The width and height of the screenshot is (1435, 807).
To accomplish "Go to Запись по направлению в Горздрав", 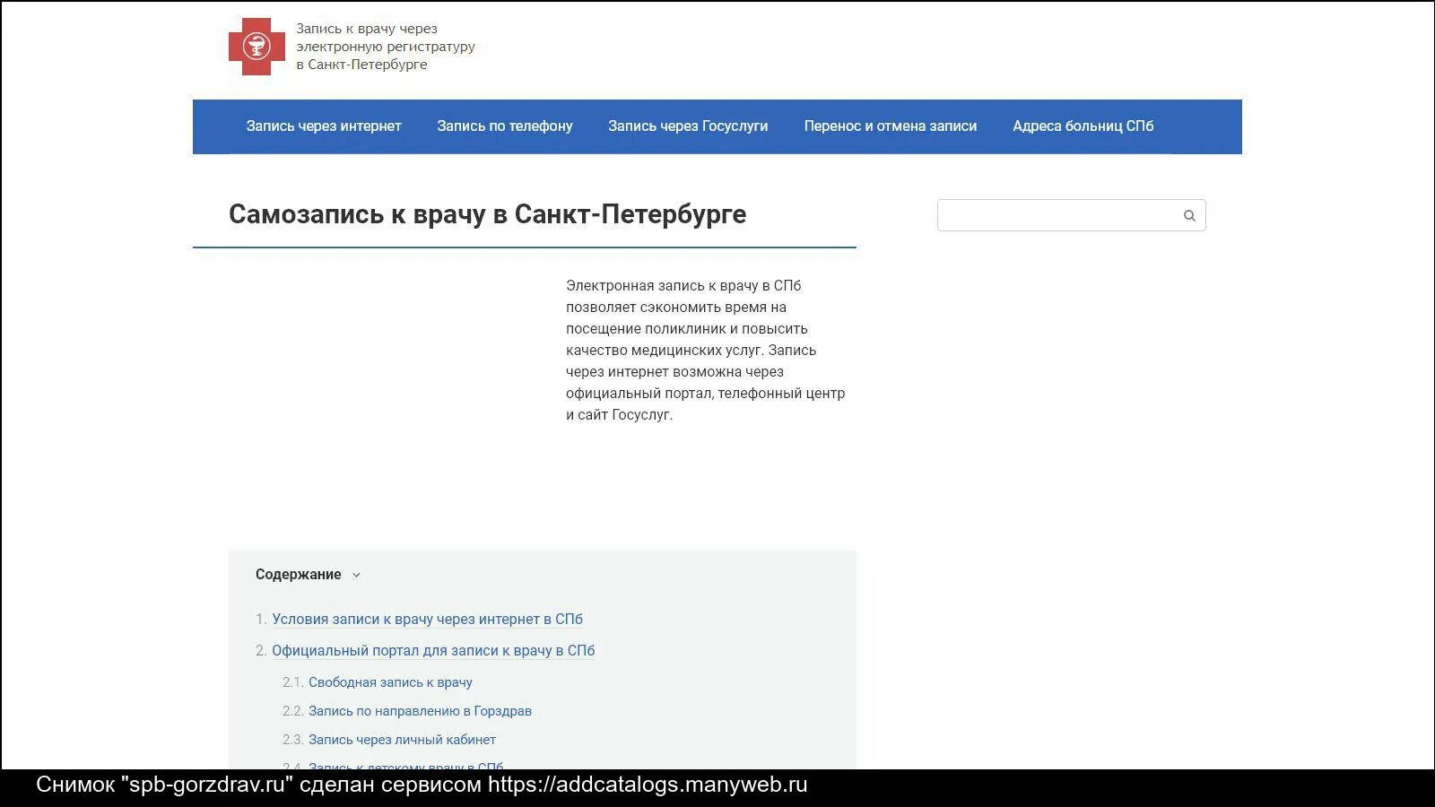I will (420, 711).
